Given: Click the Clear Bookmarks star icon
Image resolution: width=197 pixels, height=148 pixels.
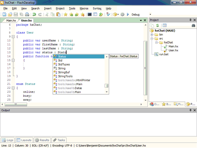Looking at the screenshot, I should click(83, 14).
